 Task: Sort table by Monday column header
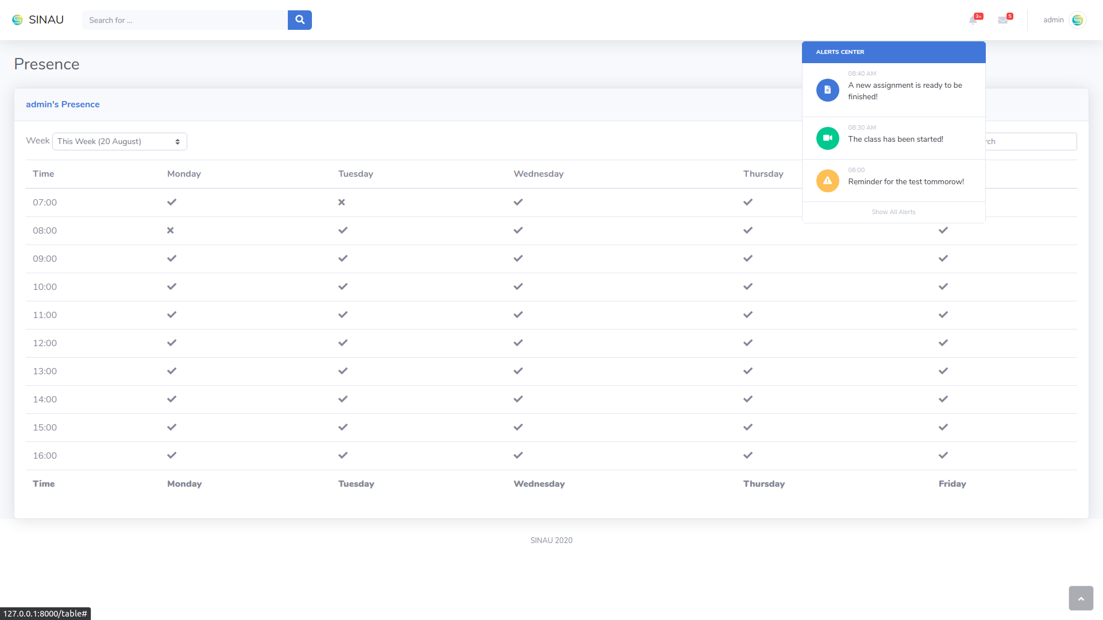[x=184, y=174]
